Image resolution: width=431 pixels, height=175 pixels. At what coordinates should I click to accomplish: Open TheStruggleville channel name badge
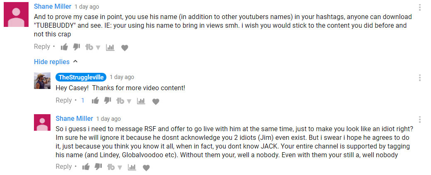point(81,77)
